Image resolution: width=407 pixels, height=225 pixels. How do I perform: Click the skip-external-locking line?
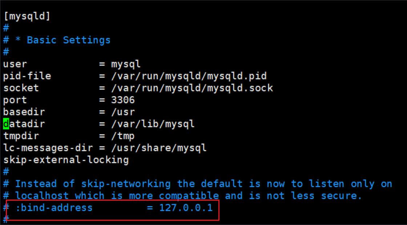pyautogui.click(x=66, y=160)
